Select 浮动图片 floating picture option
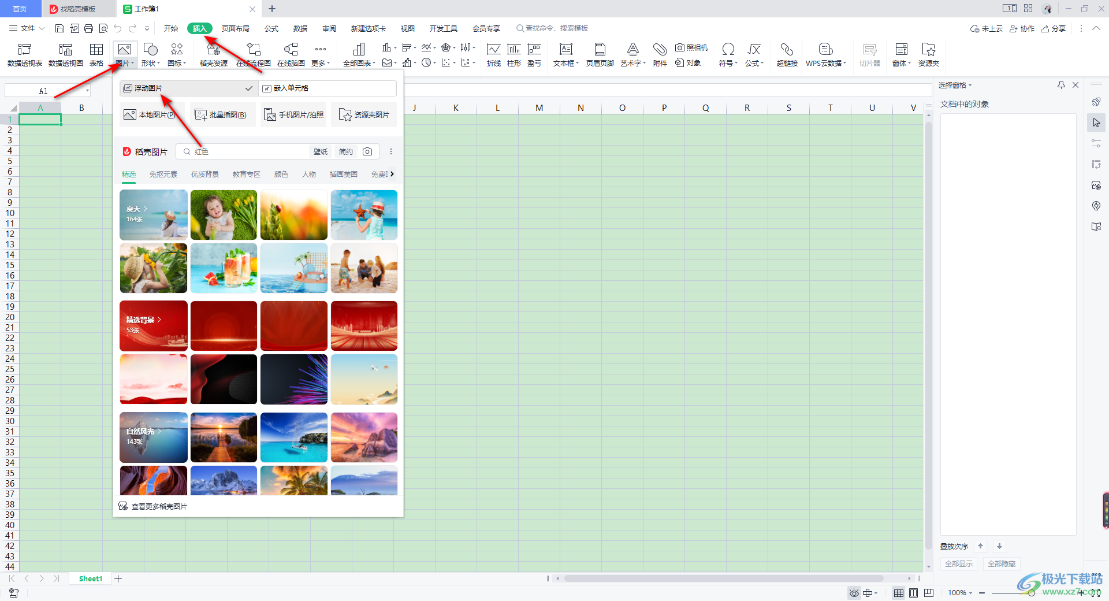Screen dimensions: 1109x601 click(x=188, y=88)
